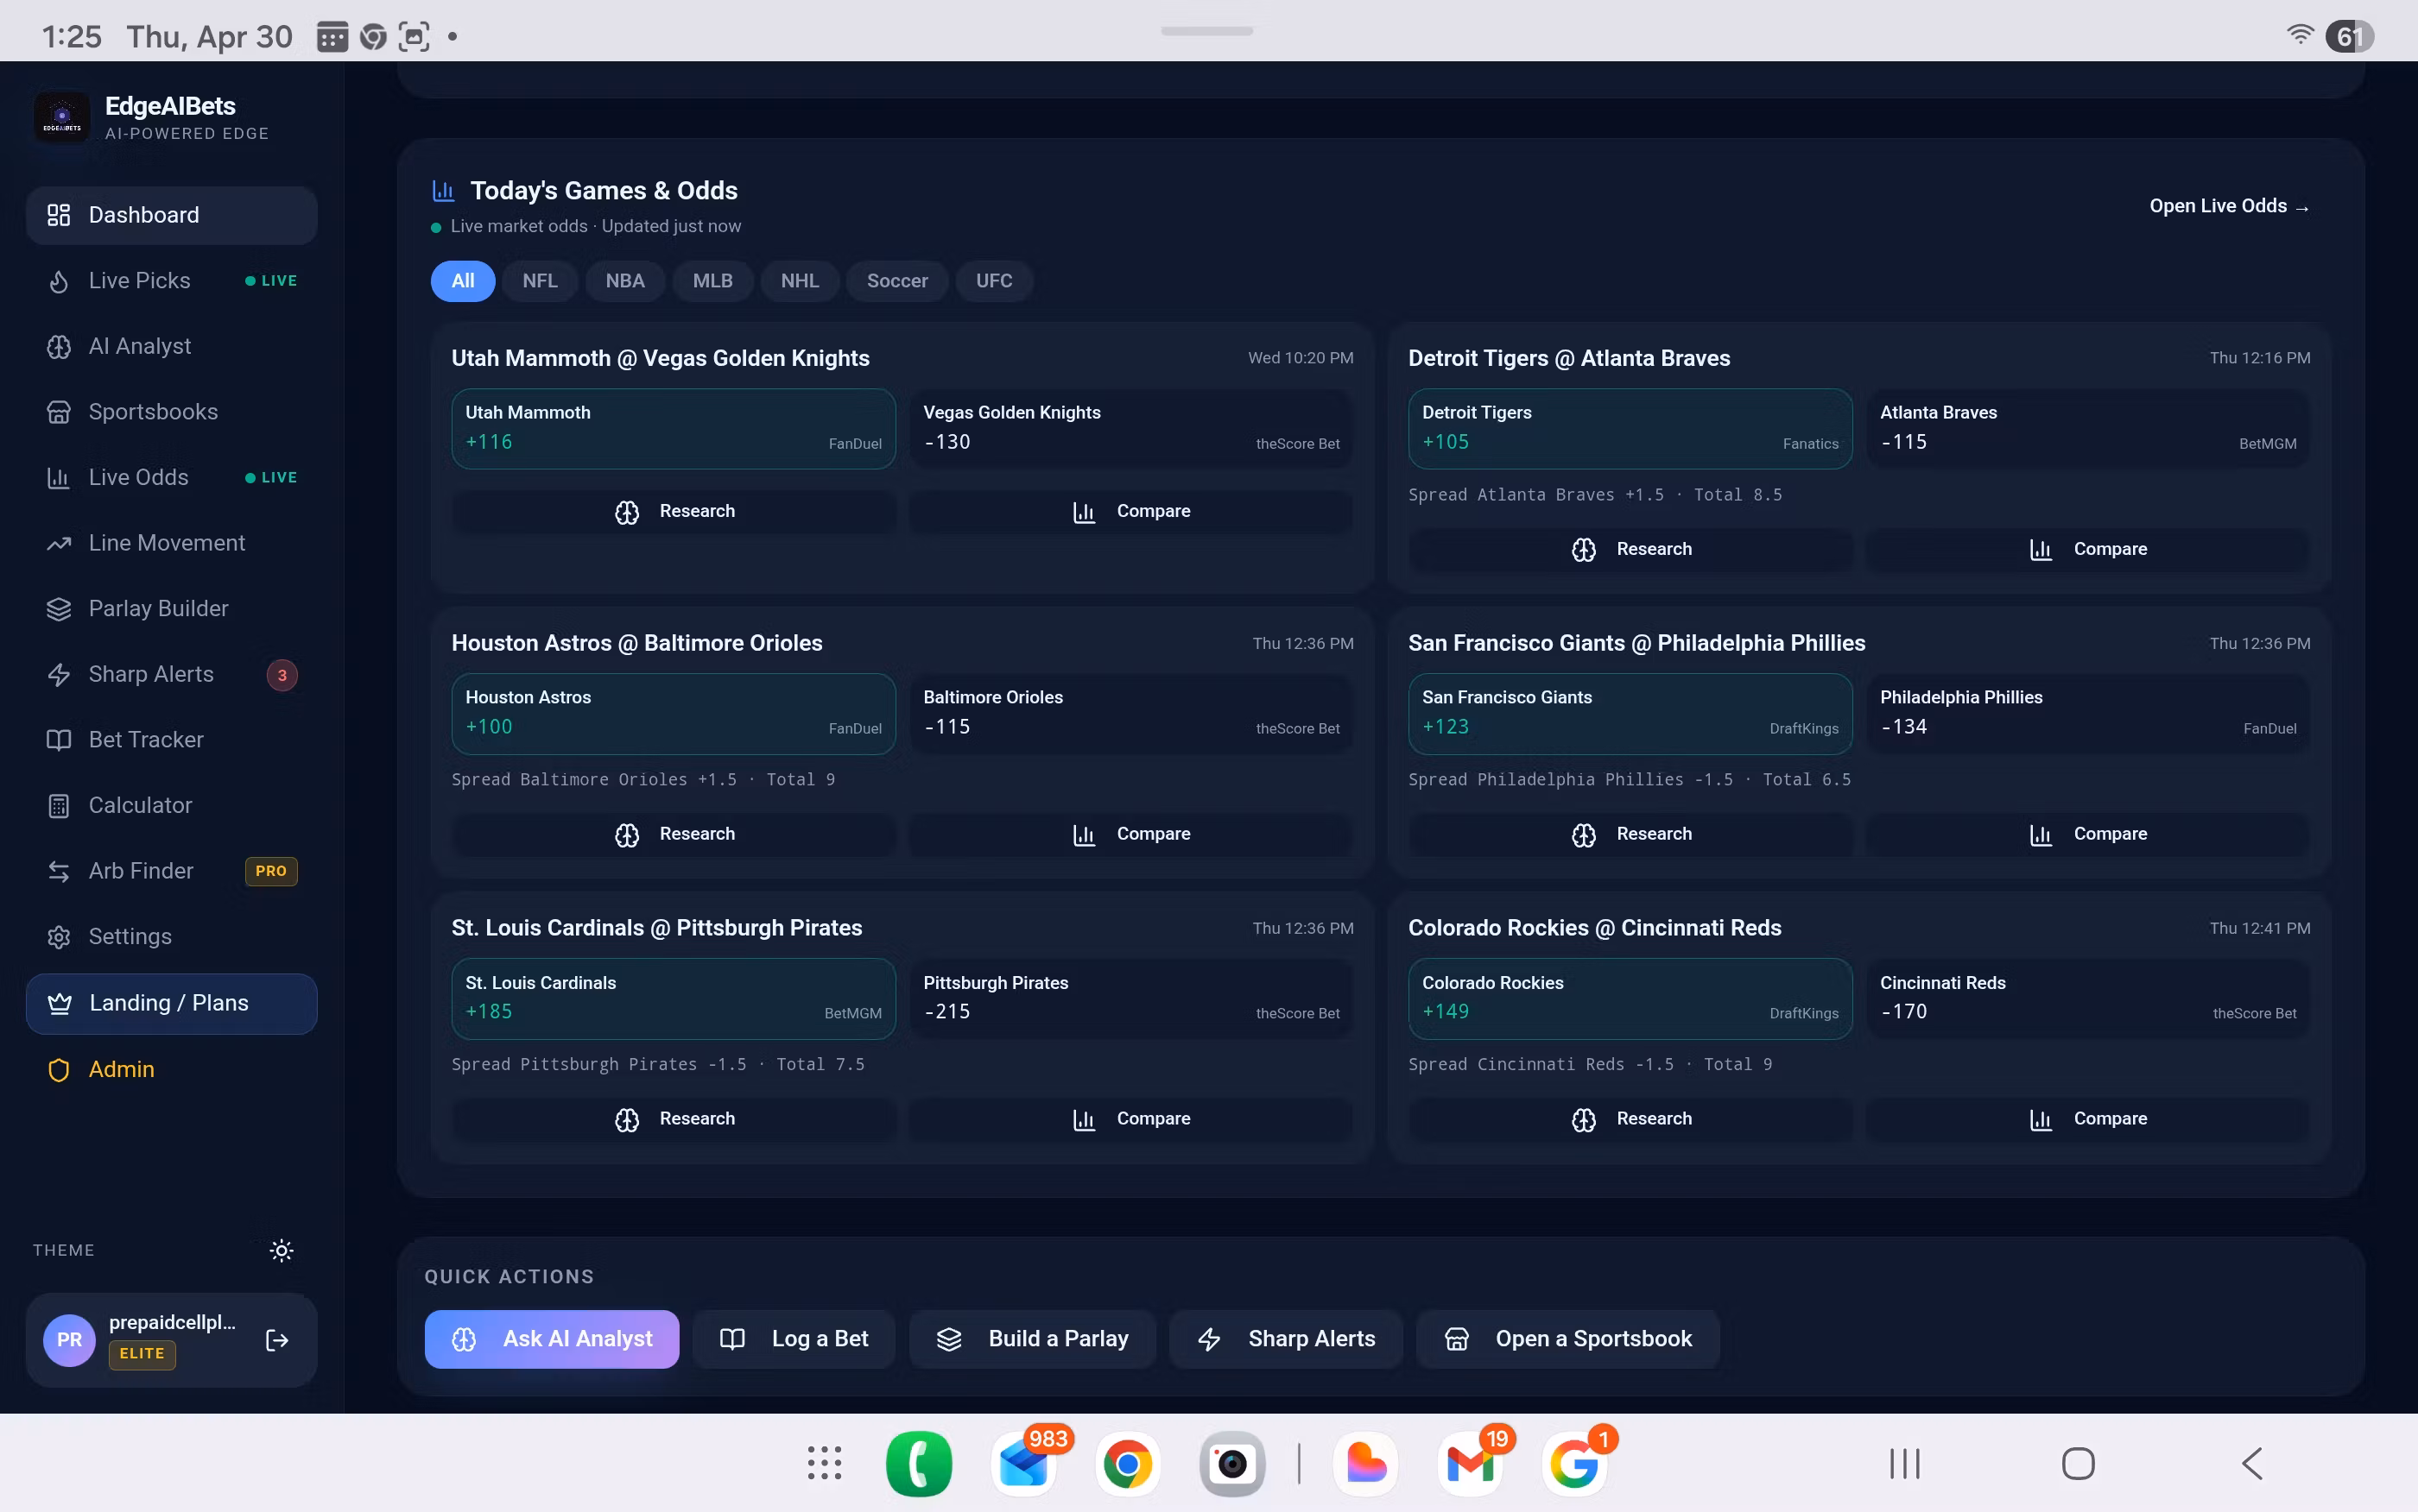Open Parlay Builder in the sidebar
The image size is (2418, 1512).
pos(171,609)
